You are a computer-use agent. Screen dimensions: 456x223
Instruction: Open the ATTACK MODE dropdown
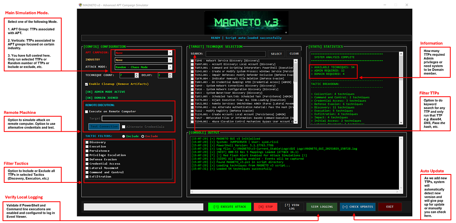point(144,67)
